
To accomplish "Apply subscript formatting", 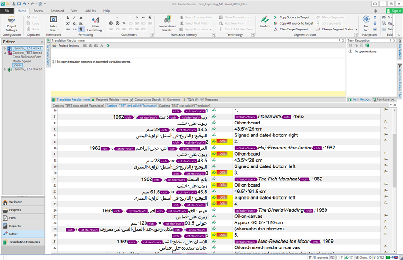I will (74, 23).
